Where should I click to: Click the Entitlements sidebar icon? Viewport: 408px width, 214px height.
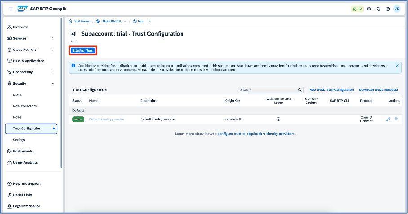click(x=9, y=151)
